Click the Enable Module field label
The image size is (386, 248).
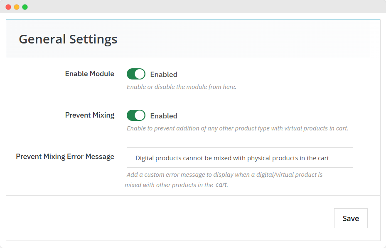(x=89, y=74)
